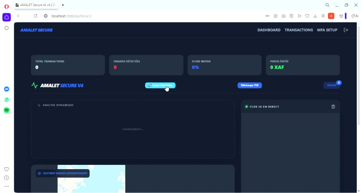Click the WhatsApp sidebar icon
The height and width of the screenshot is (193, 361).
point(6,100)
